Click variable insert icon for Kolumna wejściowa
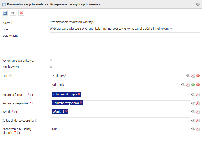 click(x=193, y=103)
